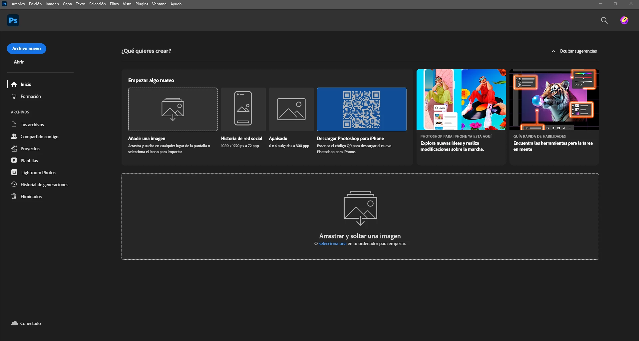Open the Ventana menu
The image size is (639, 341).
point(159,4)
